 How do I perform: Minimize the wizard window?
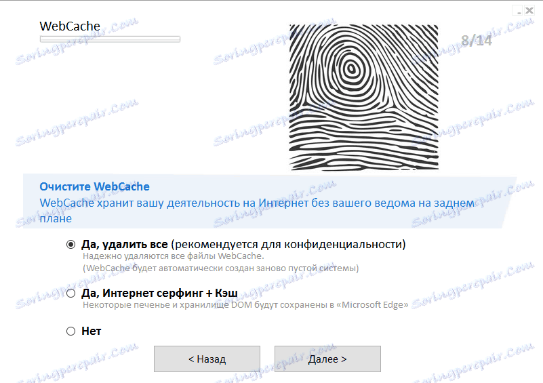tap(519, 11)
